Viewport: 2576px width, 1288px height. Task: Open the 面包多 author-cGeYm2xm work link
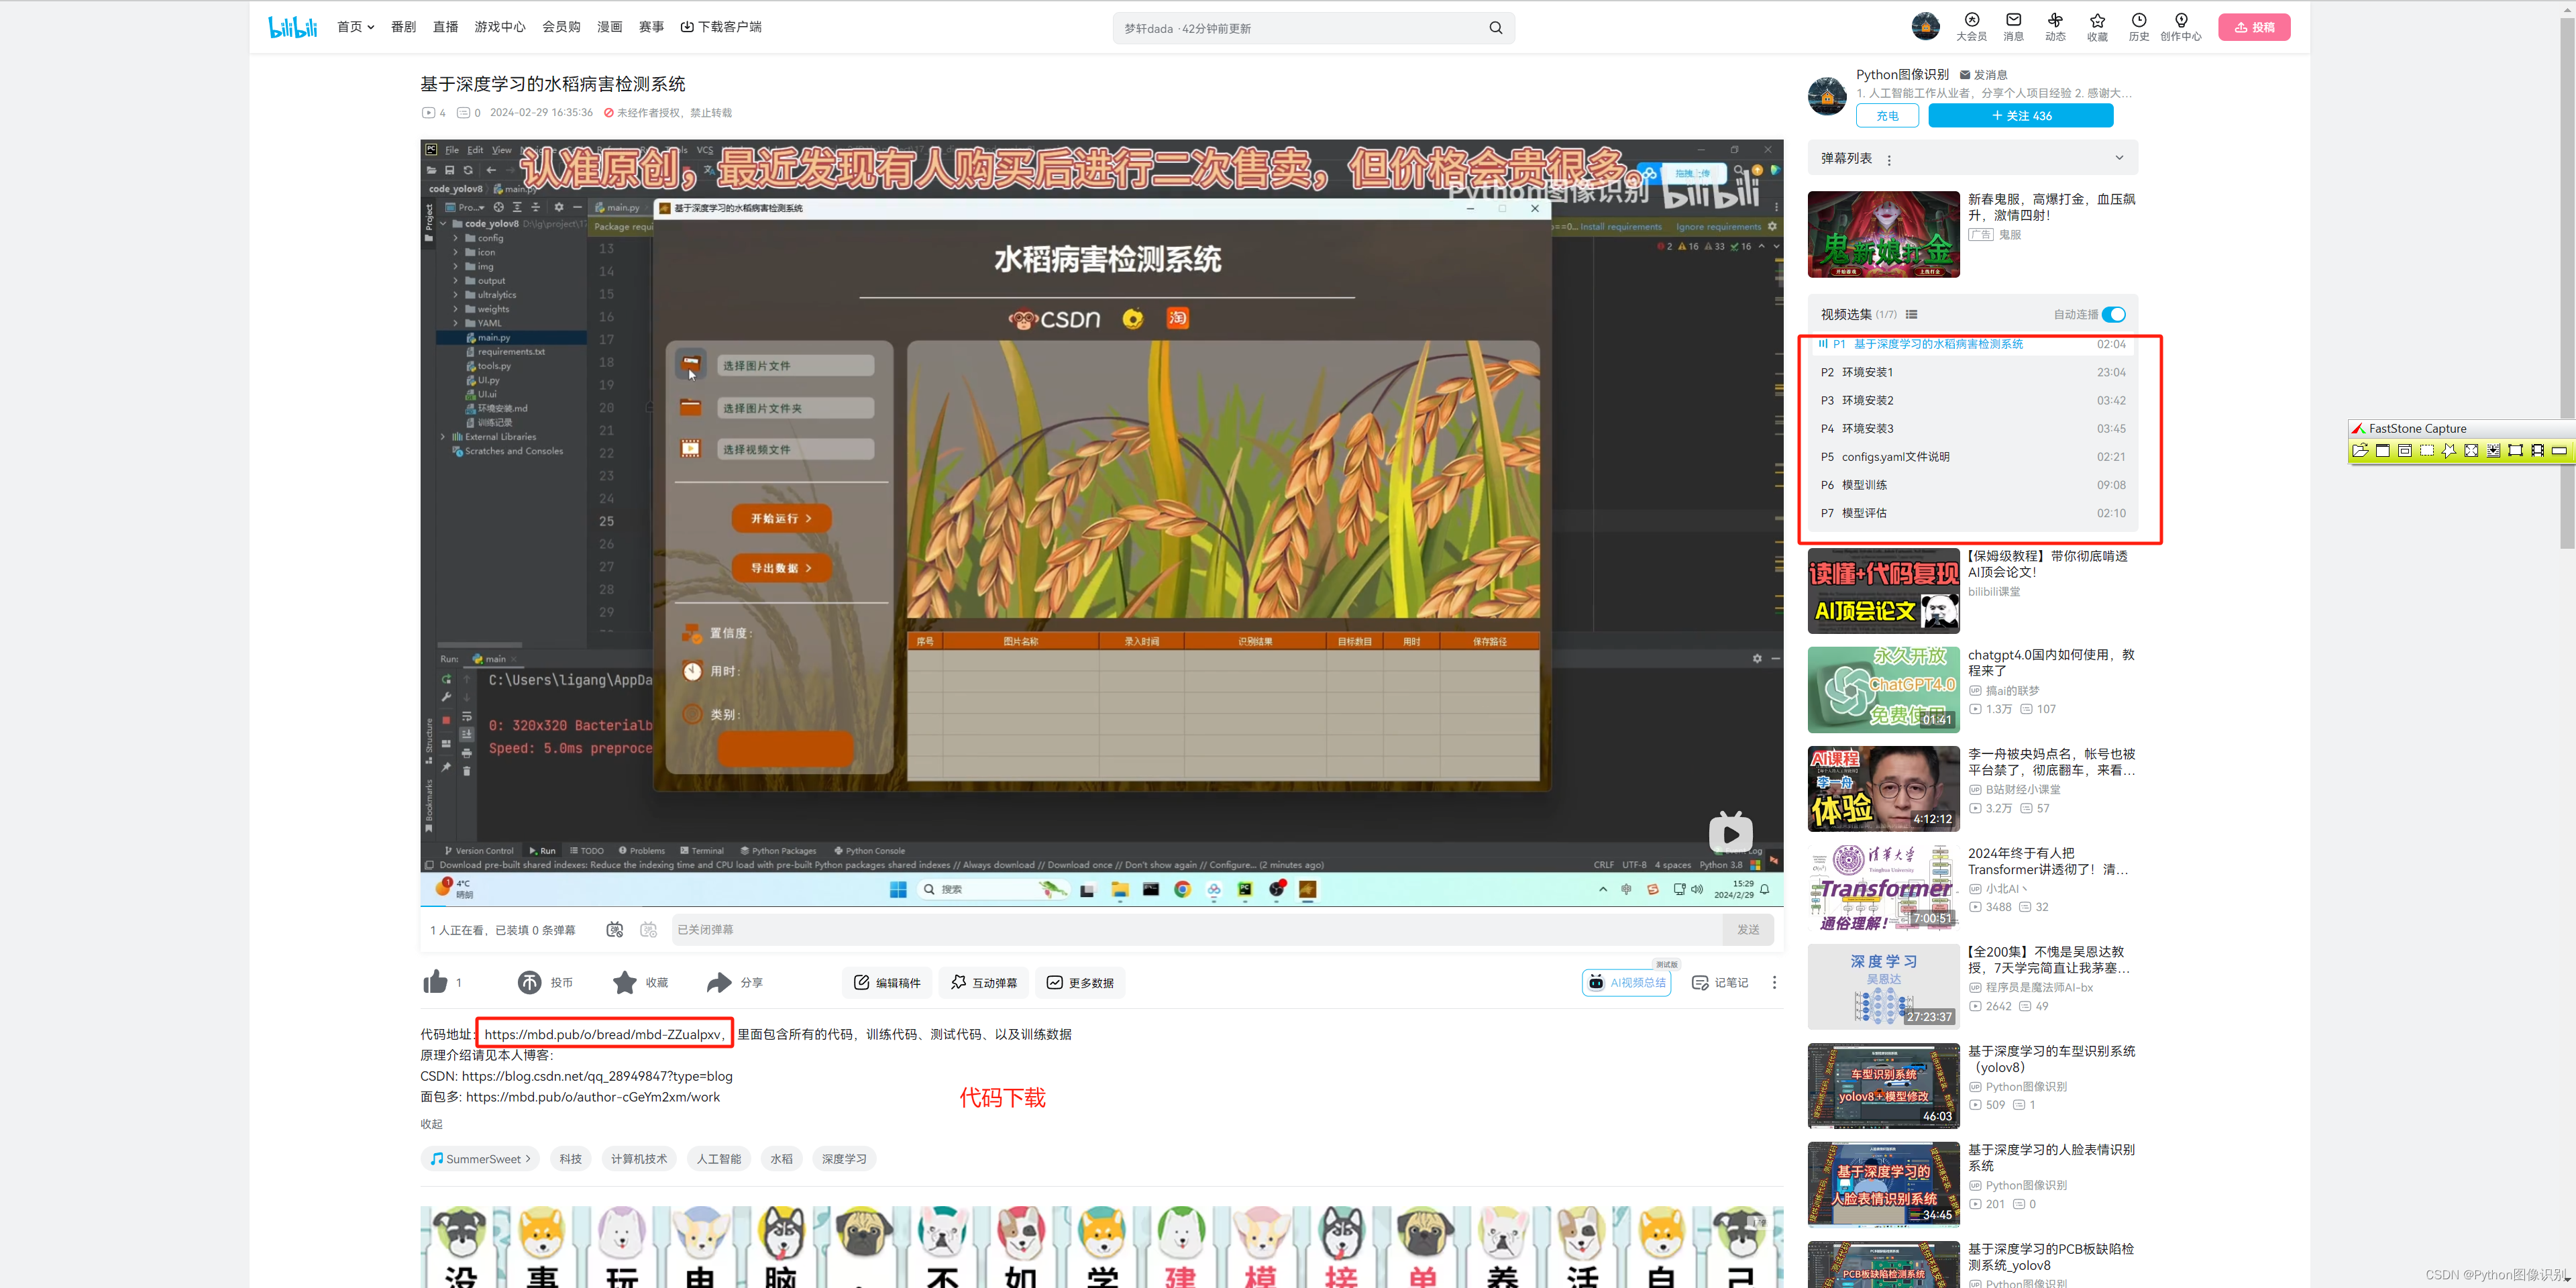(593, 1098)
